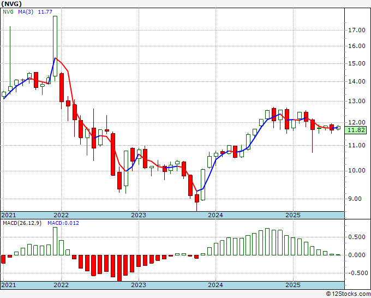371x298 pixels.
Task: Click the 9.00 price axis label
Action: click(x=355, y=199)
